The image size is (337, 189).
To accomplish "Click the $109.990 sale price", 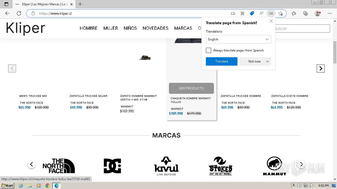I will (176, 114).
